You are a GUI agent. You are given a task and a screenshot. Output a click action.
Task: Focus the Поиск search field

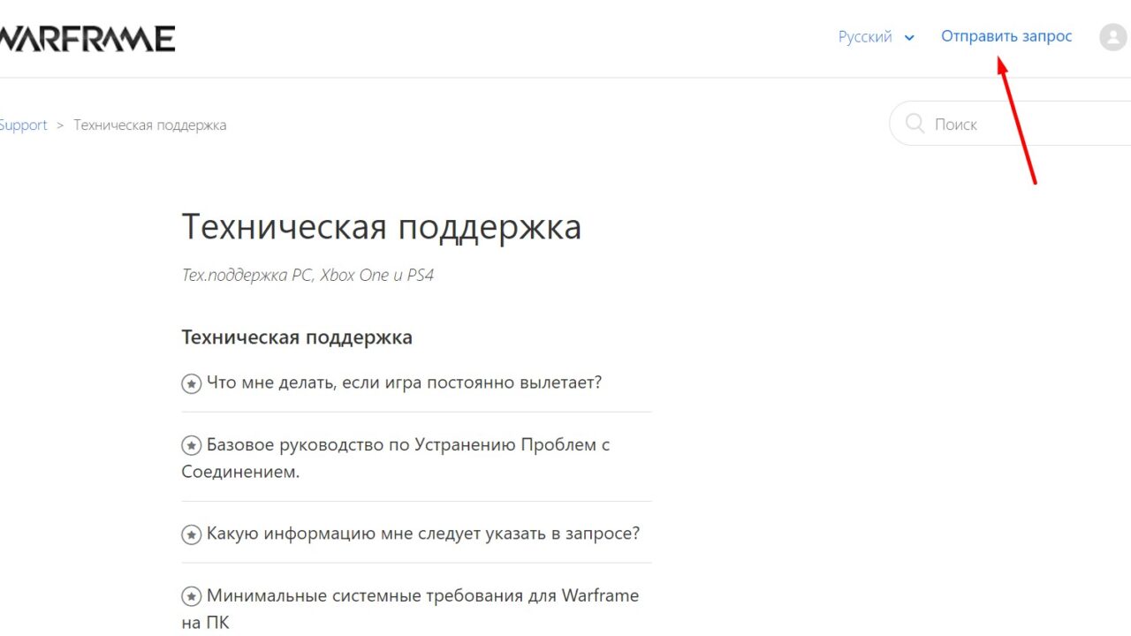1025,125
